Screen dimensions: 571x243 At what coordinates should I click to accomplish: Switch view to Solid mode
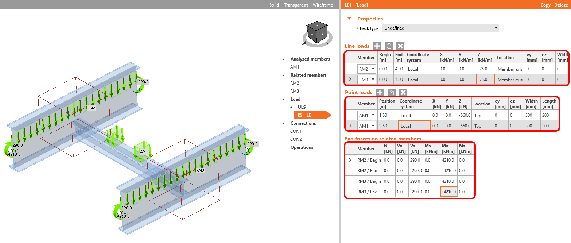[274, 5]
